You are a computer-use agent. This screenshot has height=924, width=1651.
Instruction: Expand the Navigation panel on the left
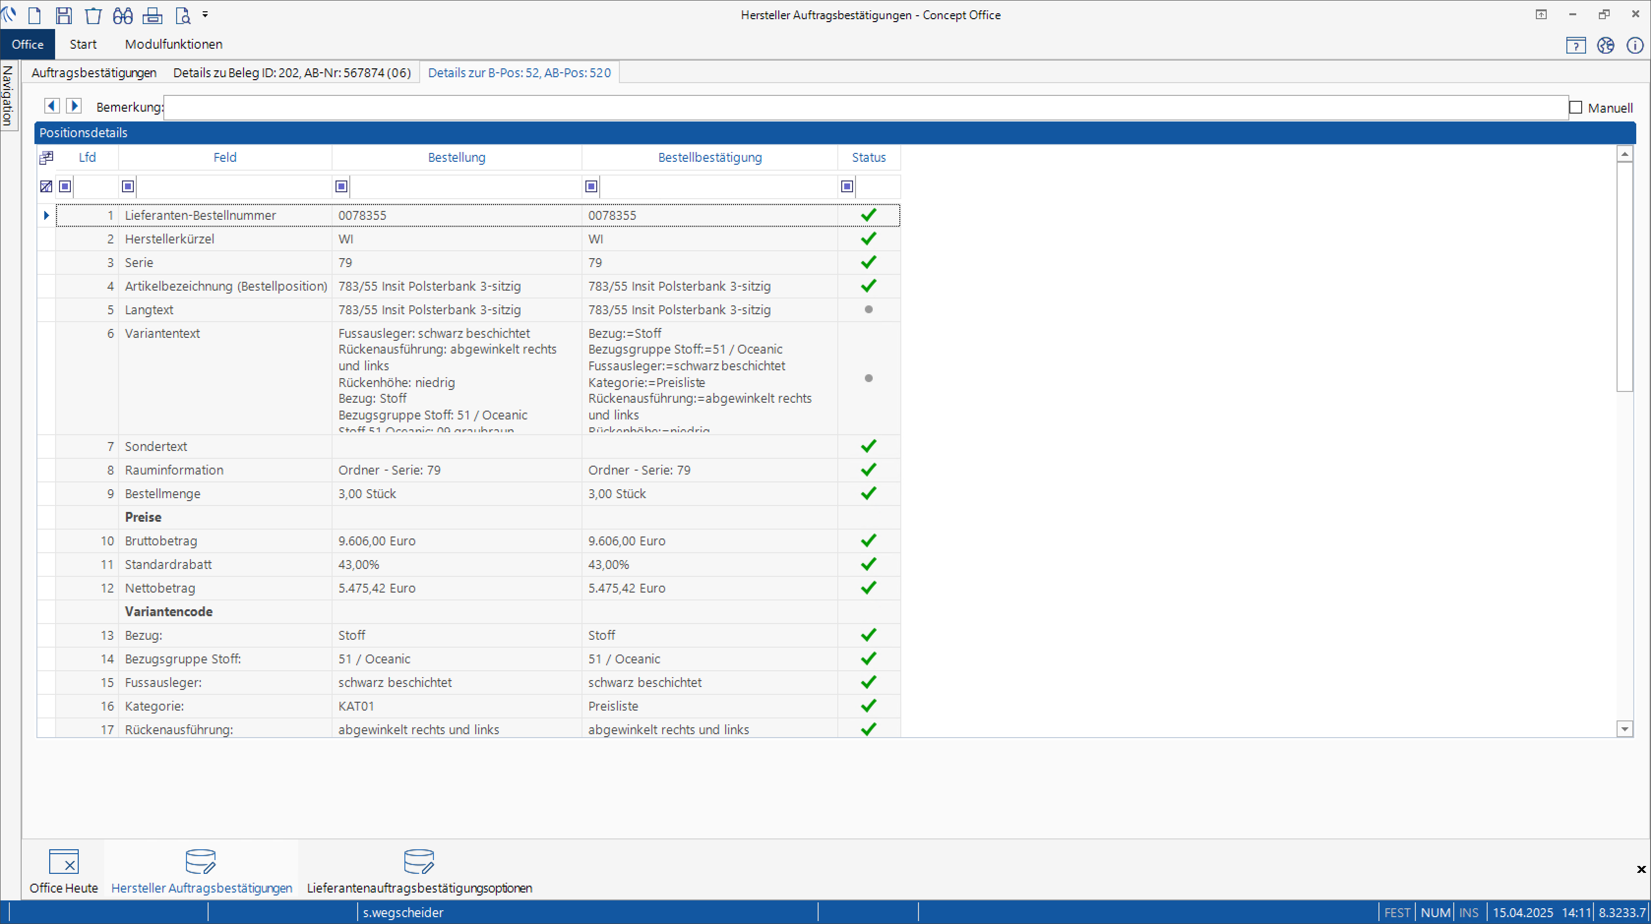click(x=8, y=95)
